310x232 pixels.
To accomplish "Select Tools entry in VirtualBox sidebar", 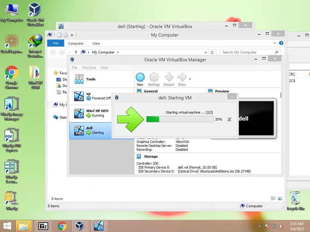I will tap(102, 79).
